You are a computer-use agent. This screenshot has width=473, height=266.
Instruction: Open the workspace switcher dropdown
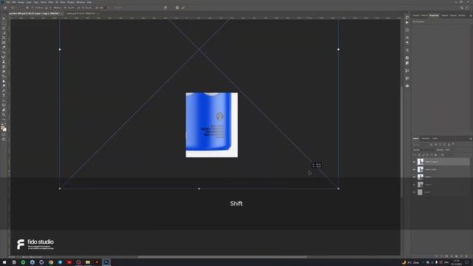tap(467, 7)
